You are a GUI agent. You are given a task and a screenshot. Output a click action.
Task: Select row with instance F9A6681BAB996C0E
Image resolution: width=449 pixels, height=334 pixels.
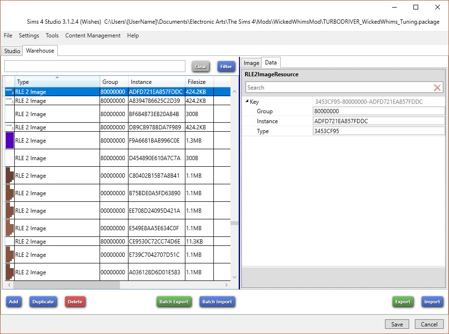pos(118,140)
